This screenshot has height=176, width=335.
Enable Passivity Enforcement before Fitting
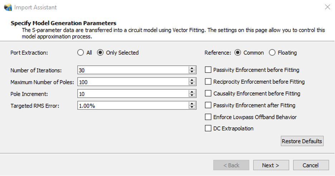(208, 70)
